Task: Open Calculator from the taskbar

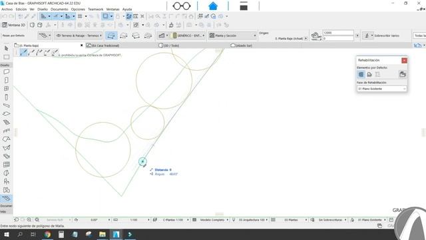Action: tap(61, 234)
